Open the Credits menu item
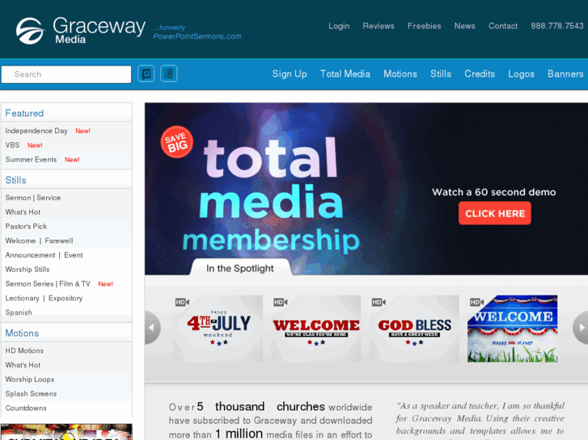The image size is (588, 440). tap(480, 73)
